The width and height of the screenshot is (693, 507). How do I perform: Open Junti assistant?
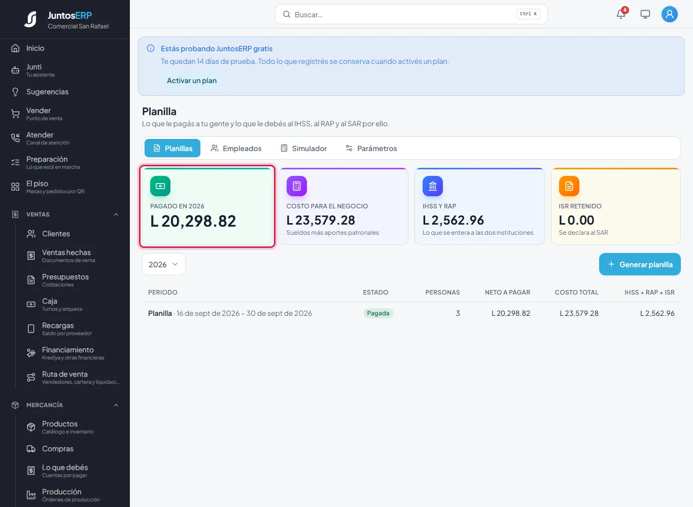click(65, 70)
